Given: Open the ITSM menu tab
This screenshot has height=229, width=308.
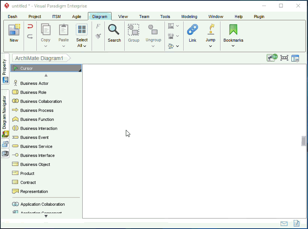Looking at the screenshot, I should point(56,17).
